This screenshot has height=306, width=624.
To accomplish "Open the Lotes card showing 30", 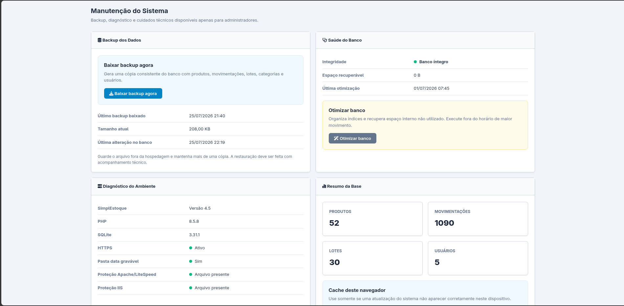I will click(372, 258).
